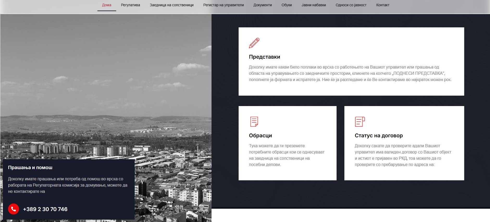Click the contract icon above Статус на договор
This screenshot has width=490, height=222.
(360, 122)
